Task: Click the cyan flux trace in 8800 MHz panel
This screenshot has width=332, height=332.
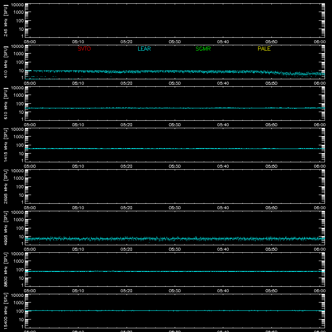Action: (175, 271)
